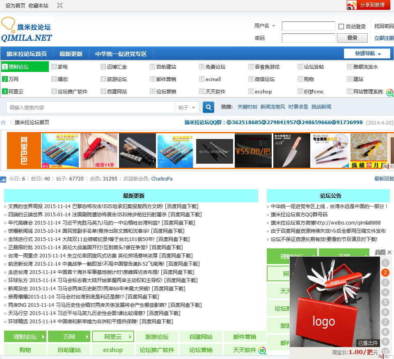Open the 帖子 search type dropdown
Screen dimensions: 394x359
coord(187,107)
